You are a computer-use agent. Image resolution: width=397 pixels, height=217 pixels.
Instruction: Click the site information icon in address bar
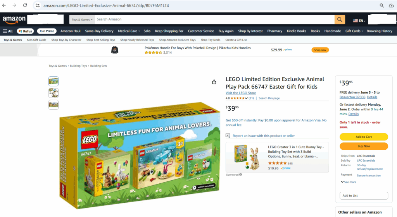coord(38,5)
